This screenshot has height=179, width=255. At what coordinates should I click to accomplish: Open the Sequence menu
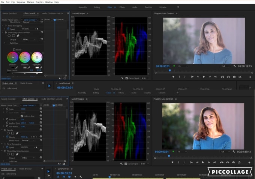21,2
